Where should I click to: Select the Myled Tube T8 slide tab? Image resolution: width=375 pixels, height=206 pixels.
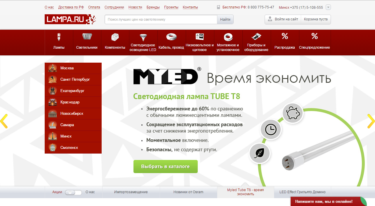tap(246, 192)
